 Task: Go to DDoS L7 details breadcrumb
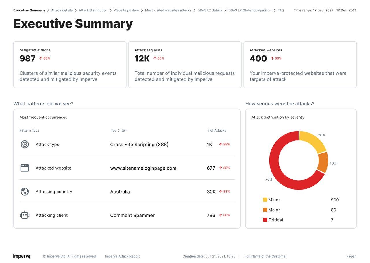[210, 10]
